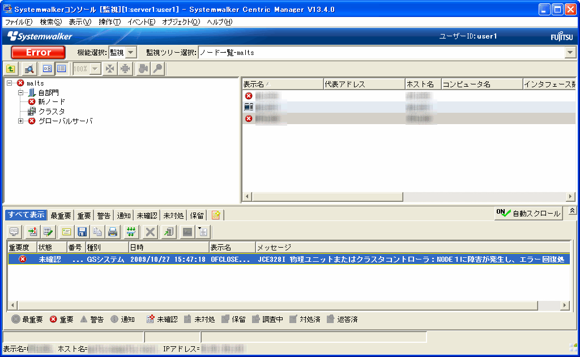Screen dimensions: 580x357
Task: Switch to map view mode
Action: pos(47,69)
